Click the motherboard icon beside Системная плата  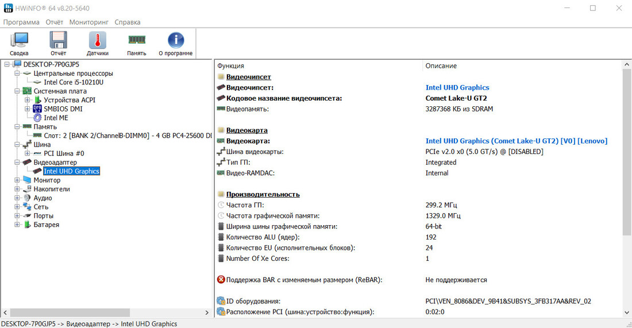[x=27, y=91]
